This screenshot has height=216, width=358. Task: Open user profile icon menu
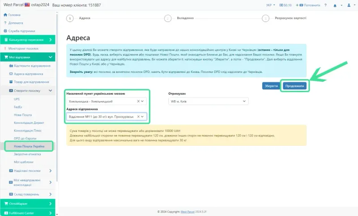coord(349,5)
